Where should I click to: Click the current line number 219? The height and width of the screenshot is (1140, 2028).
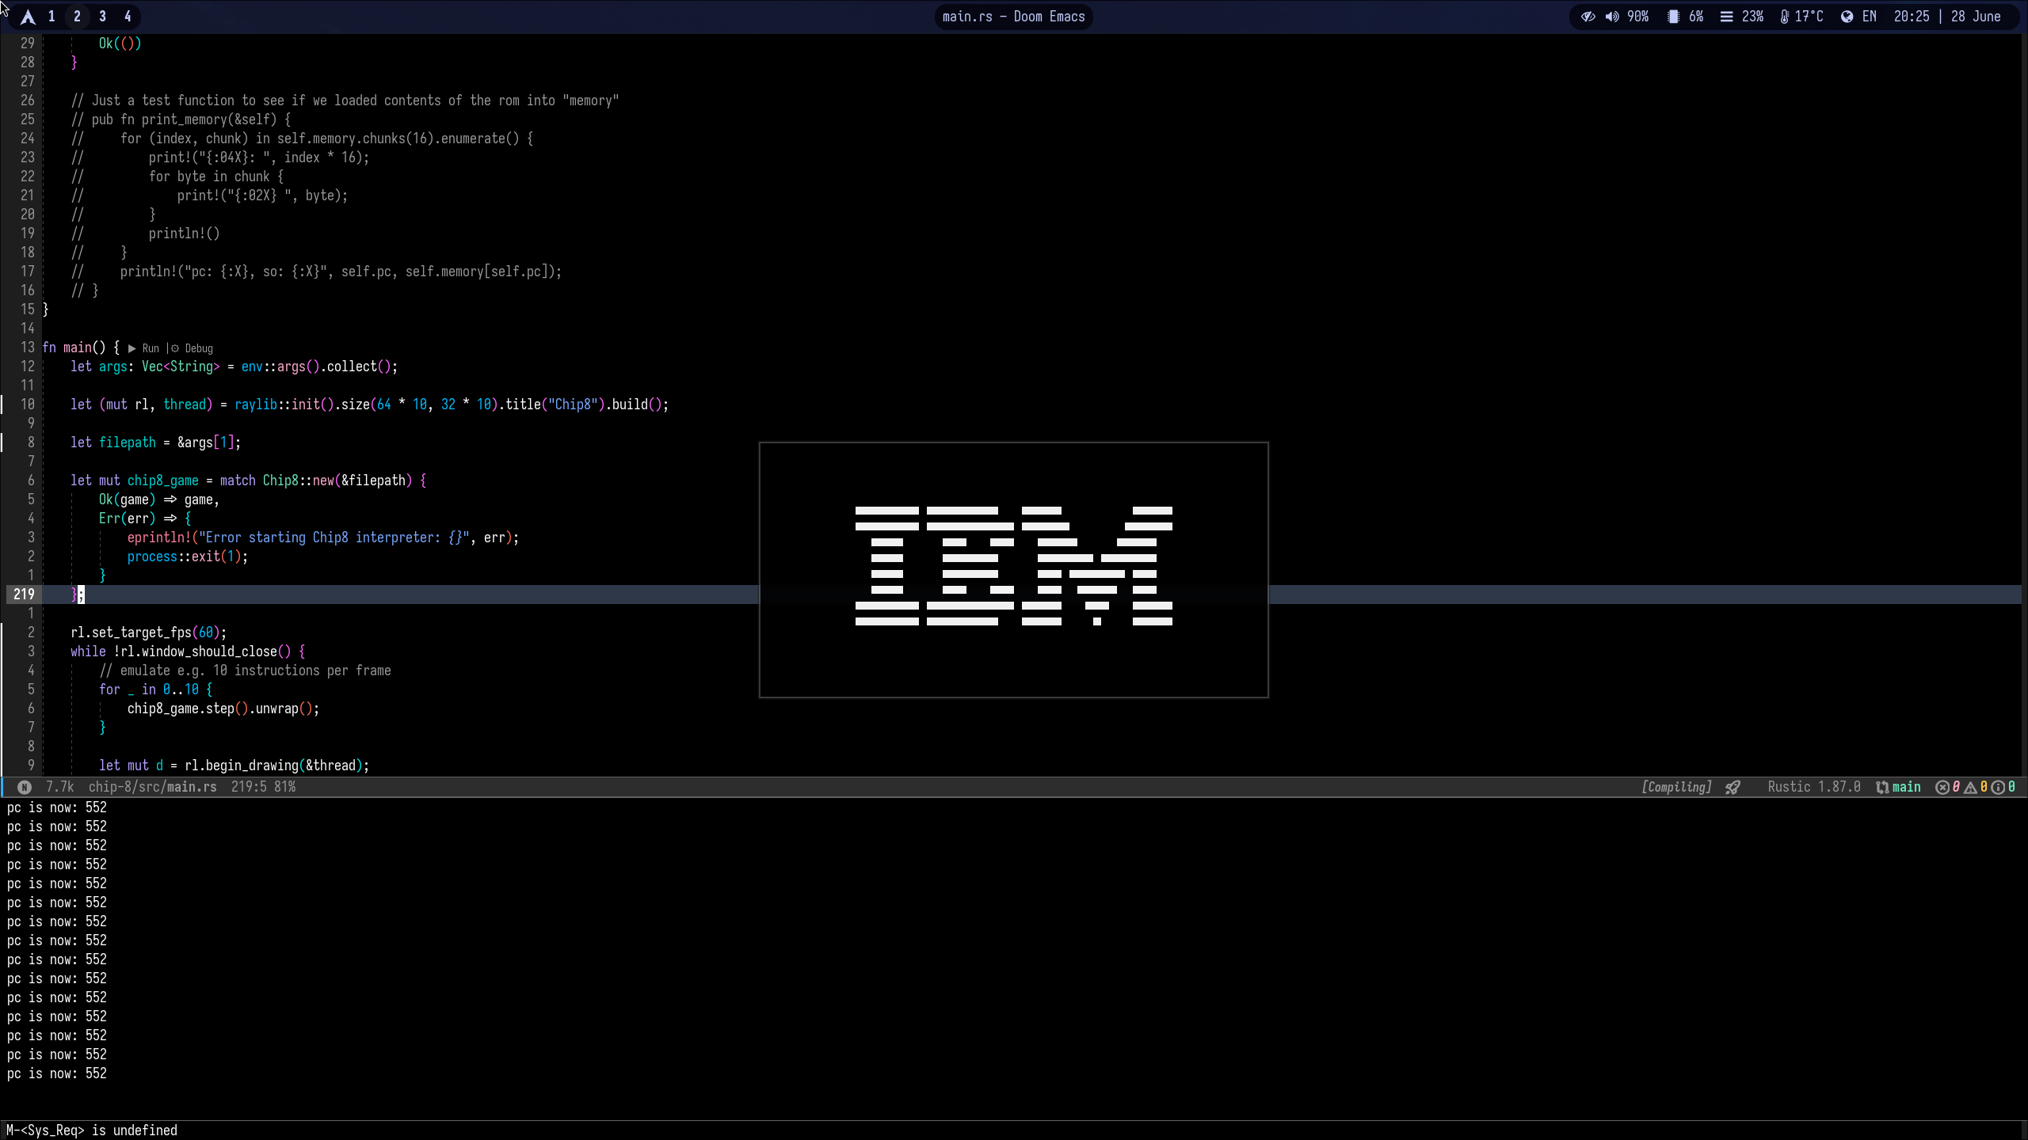24,595
